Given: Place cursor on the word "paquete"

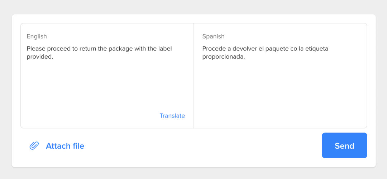Looking at the screenshot, I should (276, 49).
